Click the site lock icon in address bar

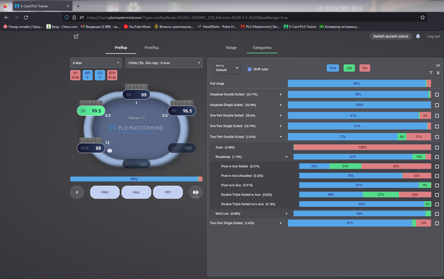[x=74, y=18]
